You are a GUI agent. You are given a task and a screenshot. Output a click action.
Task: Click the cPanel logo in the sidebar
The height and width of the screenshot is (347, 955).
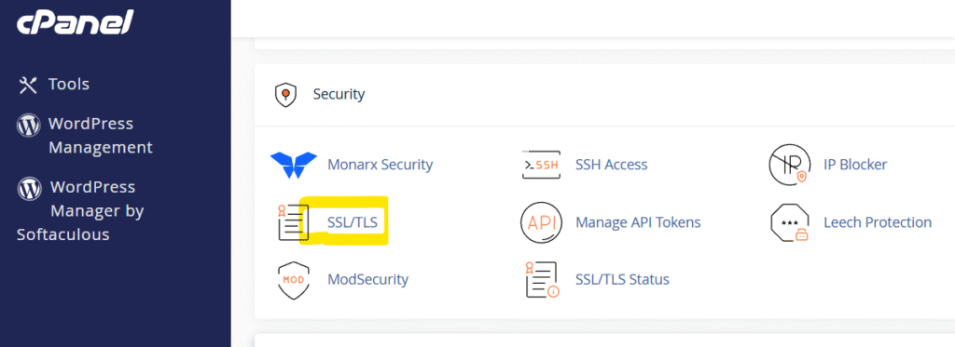click(75, 23)
